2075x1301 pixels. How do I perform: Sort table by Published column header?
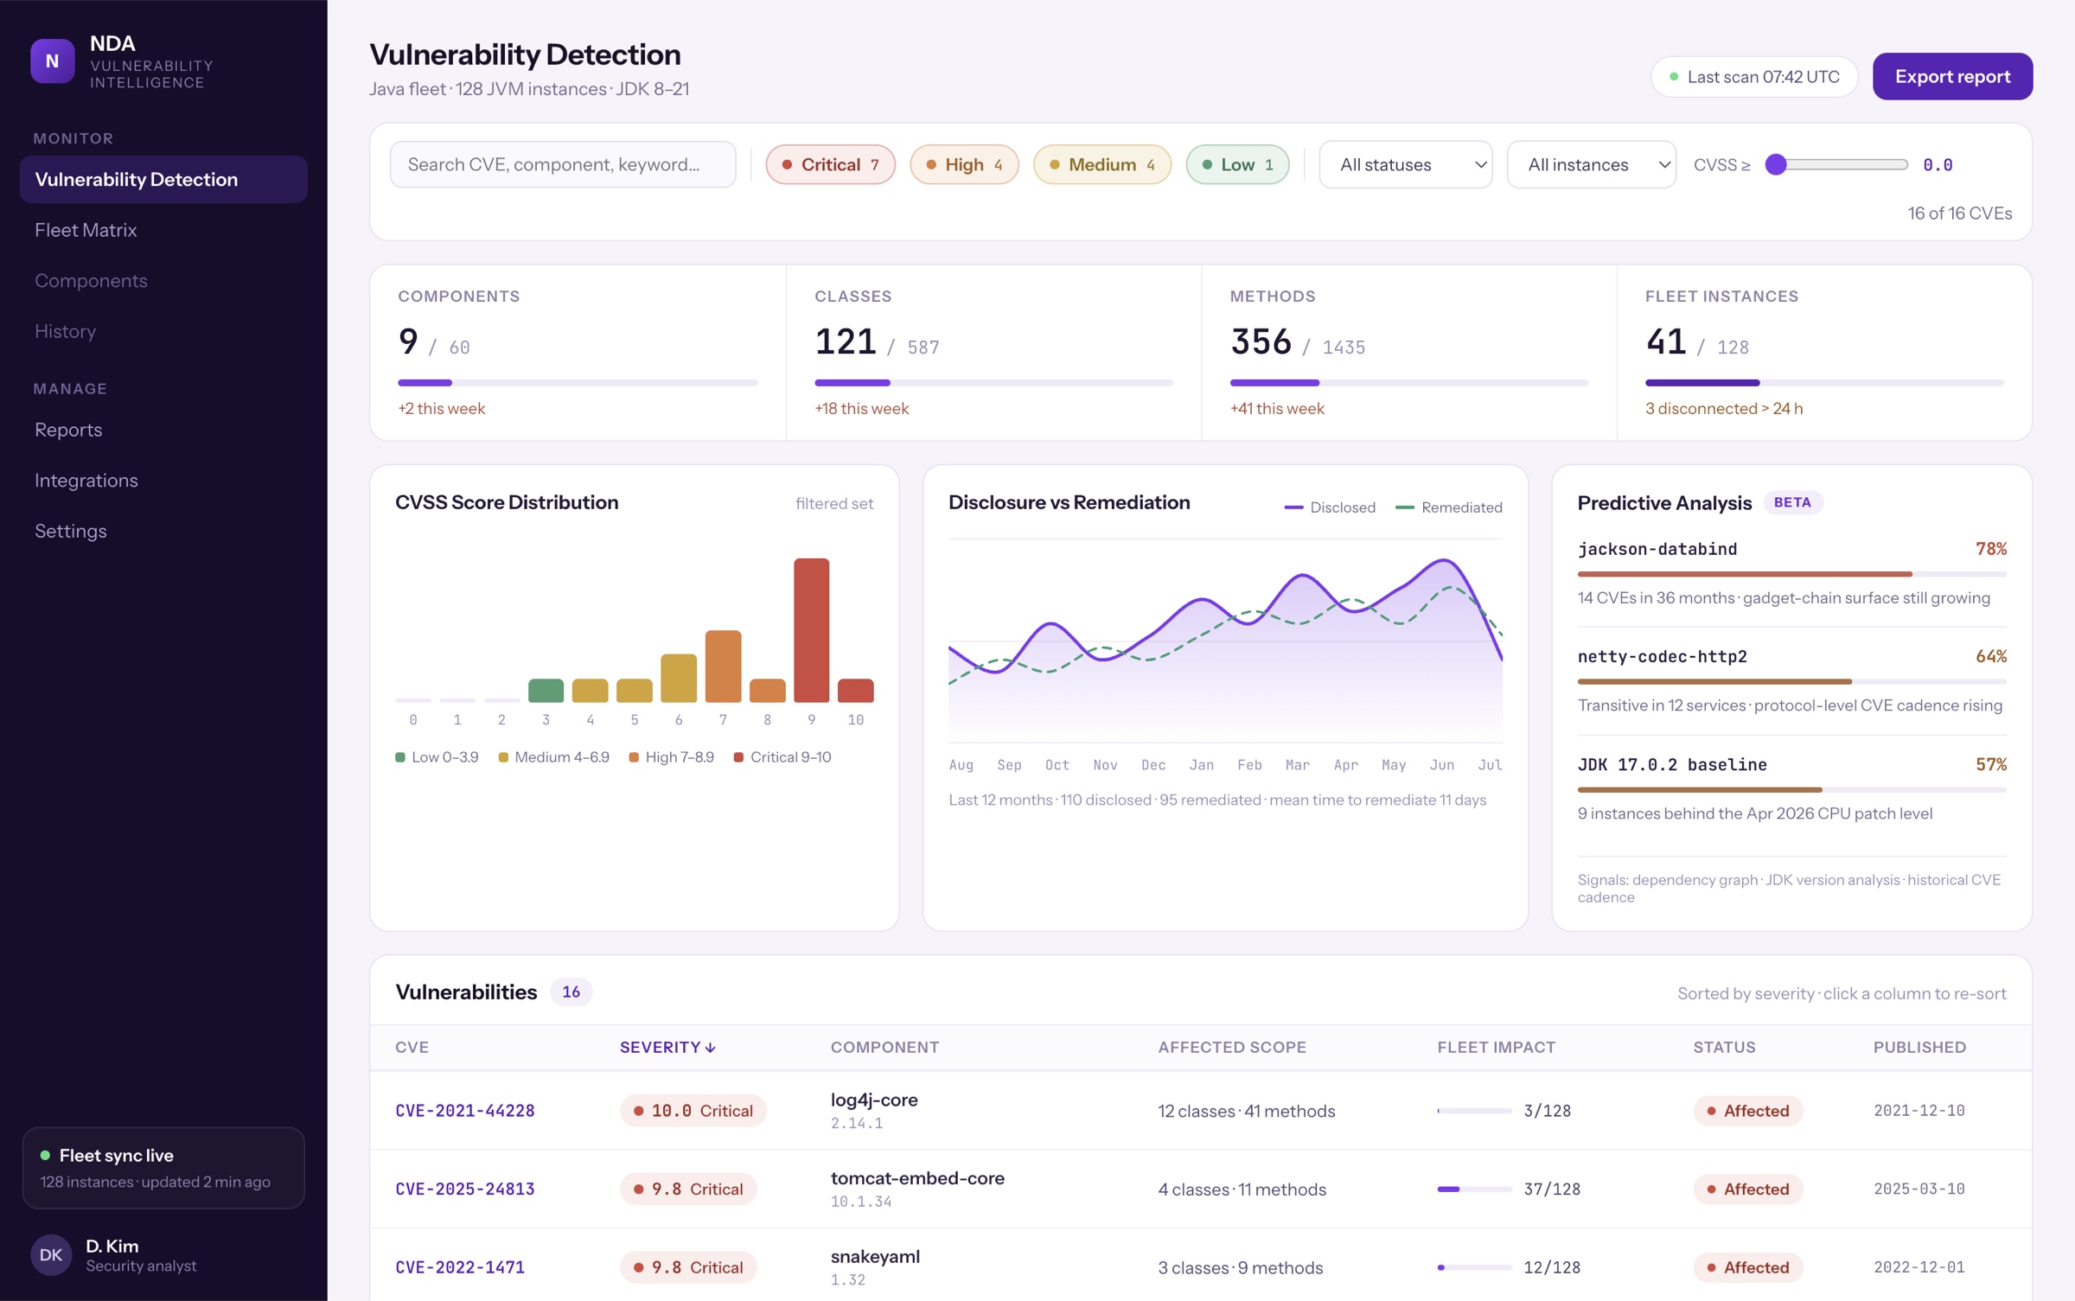(1919, 1047)
